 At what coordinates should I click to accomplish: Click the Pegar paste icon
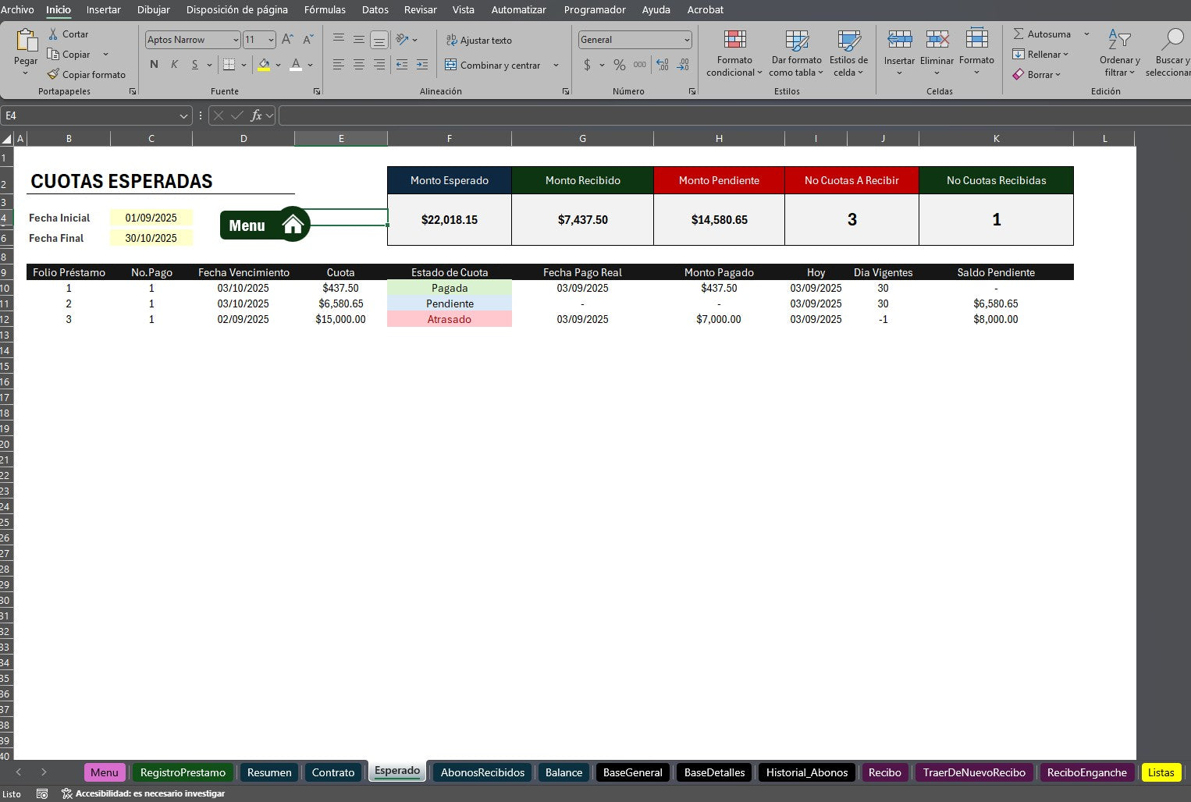(x=26, y=41)
